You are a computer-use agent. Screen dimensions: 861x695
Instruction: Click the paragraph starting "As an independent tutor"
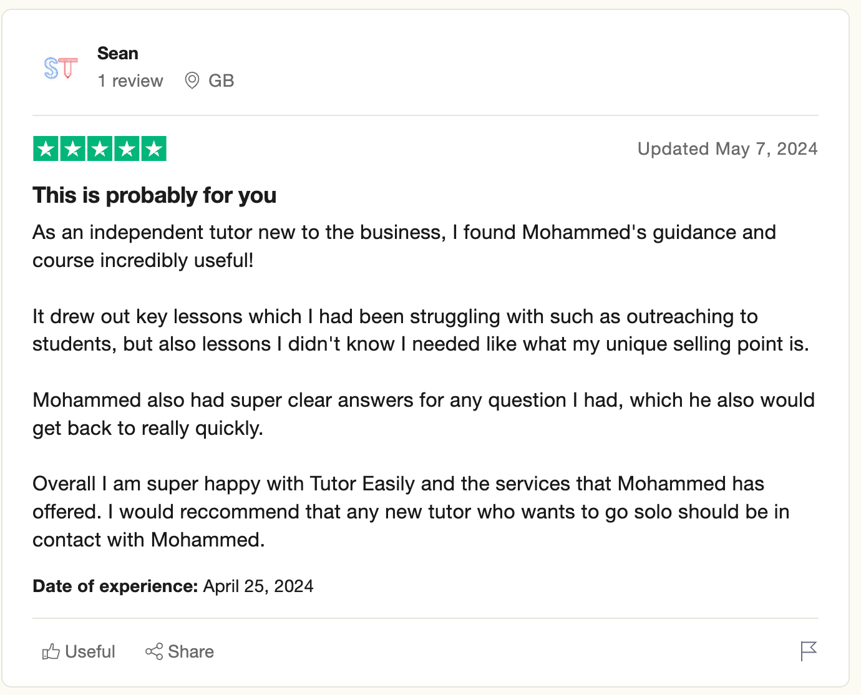404,246
